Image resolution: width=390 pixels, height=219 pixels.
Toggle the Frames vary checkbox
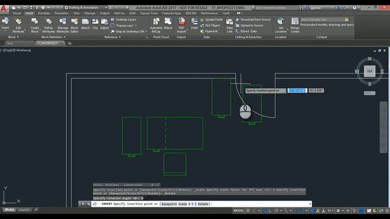click(x=113, y=26)
